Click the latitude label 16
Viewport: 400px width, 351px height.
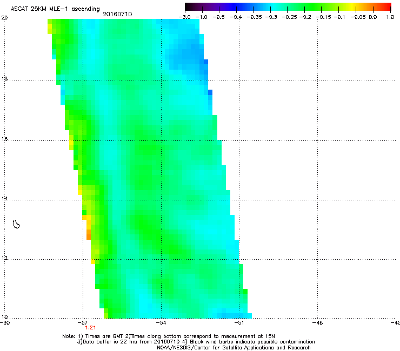[4, 139]
